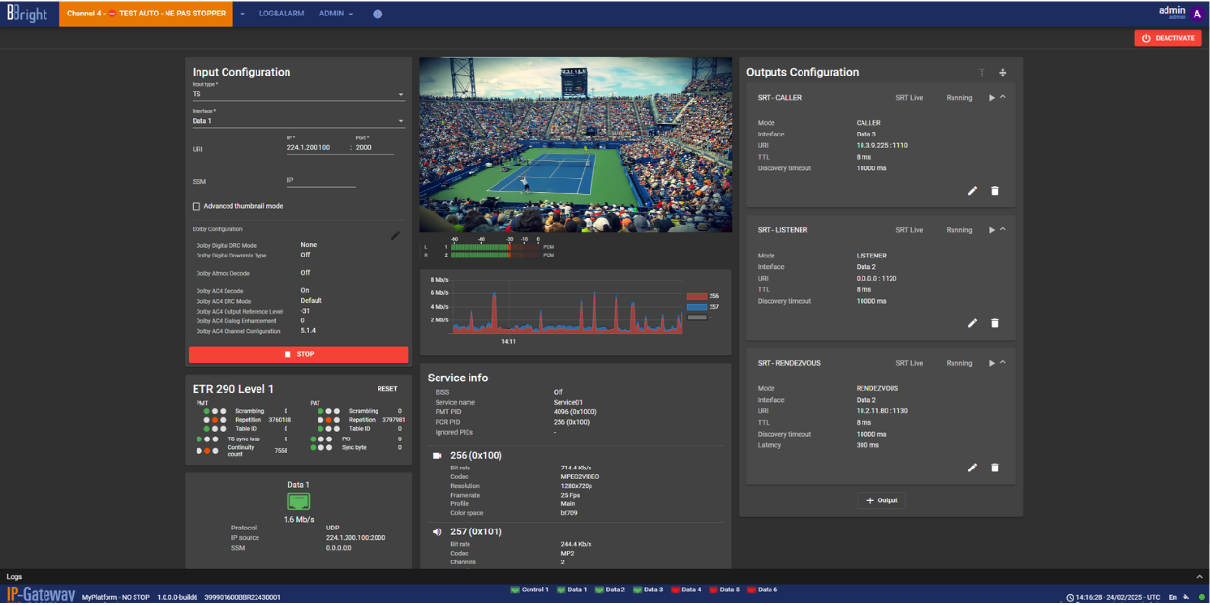
Task: Click the IP-Gateway product label
Action: coord(39,595)
